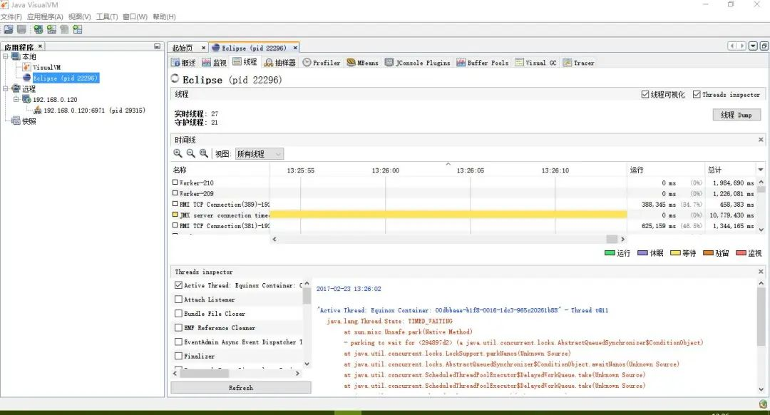Switch to the 起始页 tab
The image size is (770, 415).
(183, 48)
